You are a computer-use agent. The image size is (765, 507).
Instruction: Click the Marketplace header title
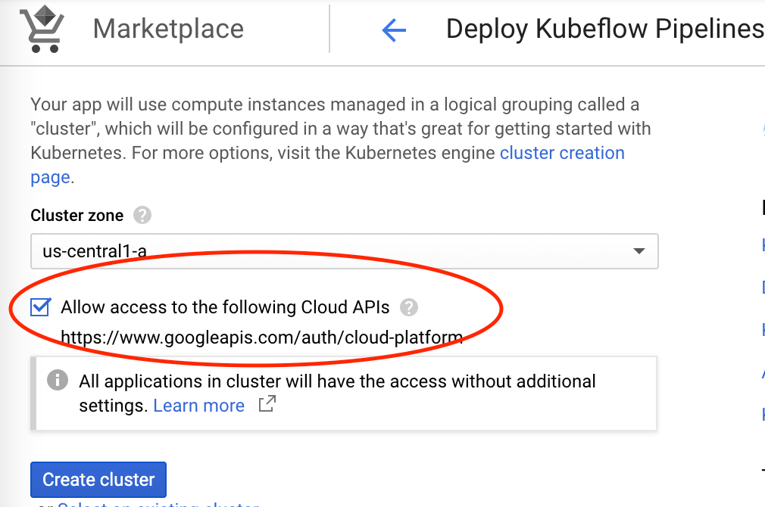(x=168, y=29)
